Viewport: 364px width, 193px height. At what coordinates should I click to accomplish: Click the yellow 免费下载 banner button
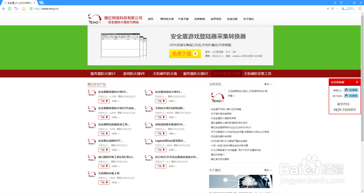[x=185, y=54]
